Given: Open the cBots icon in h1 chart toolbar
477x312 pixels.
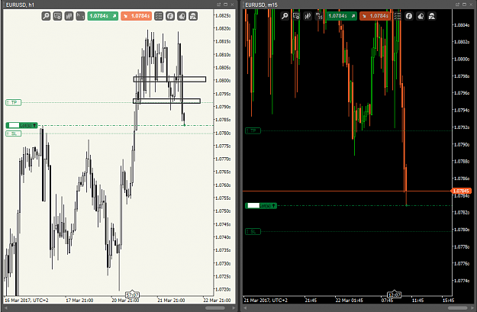Looking at the screenshot, I should coord(182,16).
